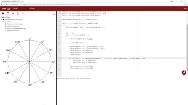Screen dimensions: 188x105
Task: Click the "@Override" line
Action: 70,33
